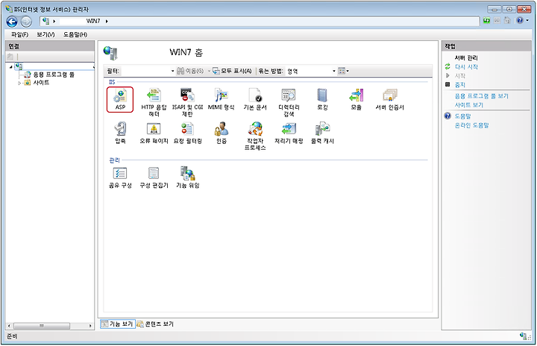Open the ASP feature icon
Image resolution: width=537 pixels, height=346 pixels.
coord(120,99)
